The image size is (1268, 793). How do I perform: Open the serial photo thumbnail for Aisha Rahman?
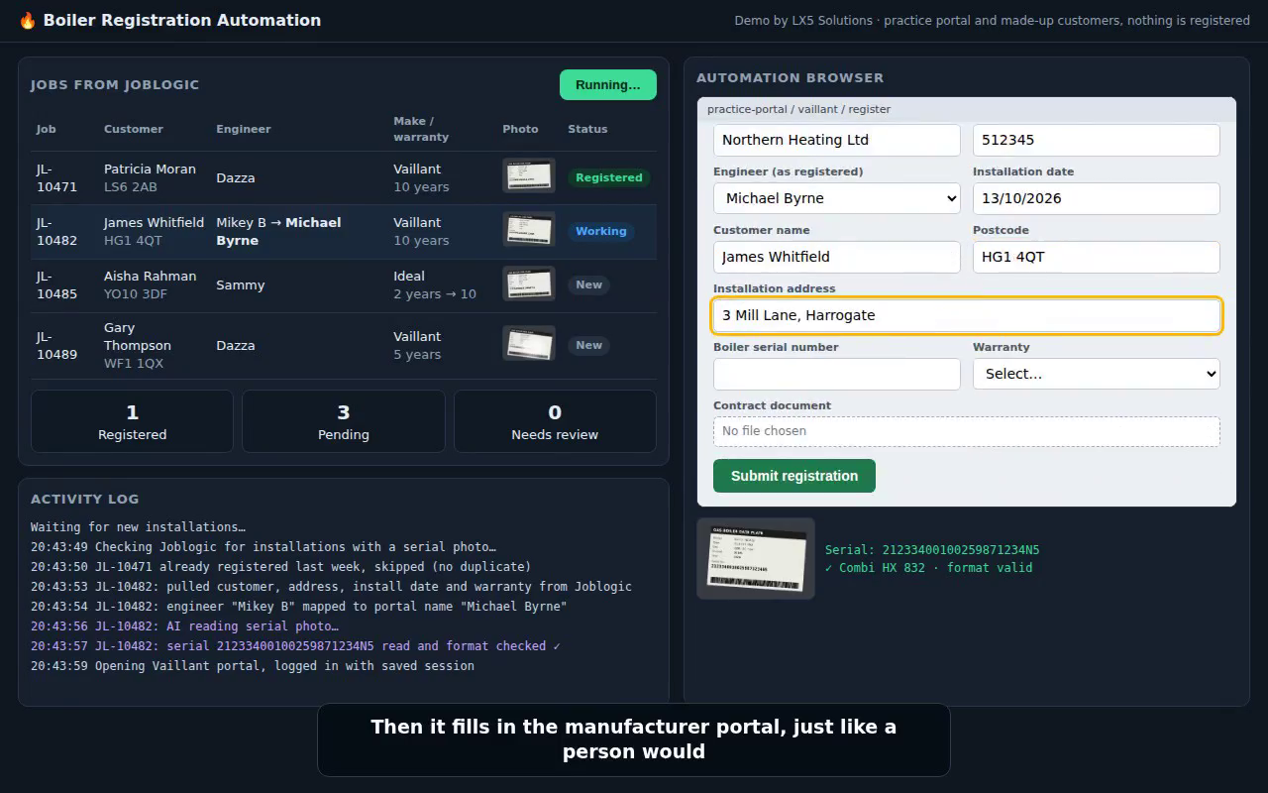pos(529,283)
